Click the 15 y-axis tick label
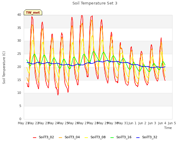 [19, 80]
